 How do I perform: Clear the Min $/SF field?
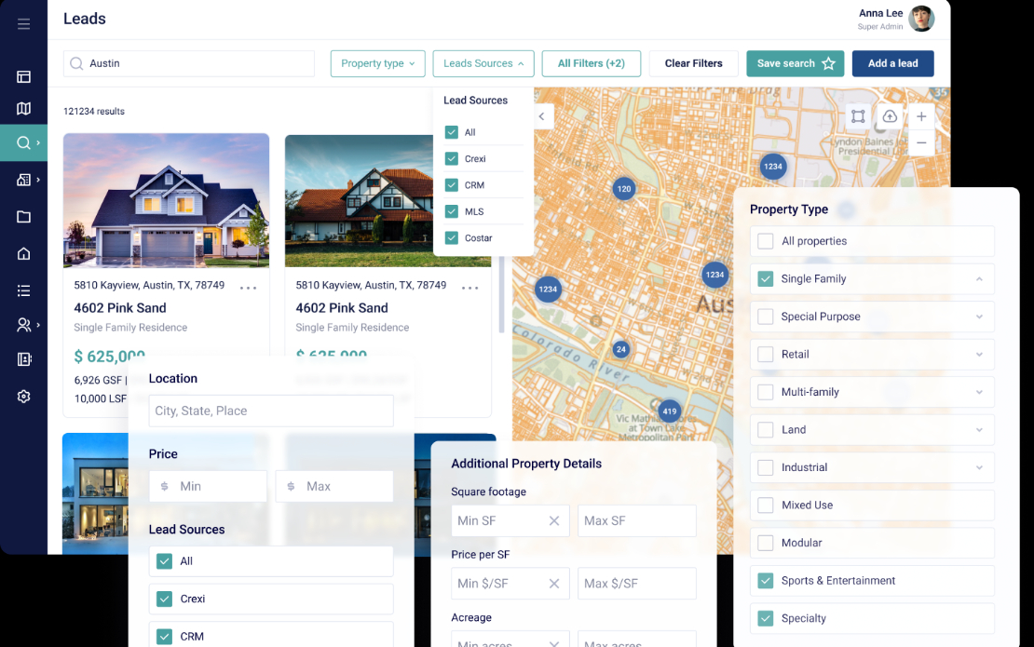(554, 584)
